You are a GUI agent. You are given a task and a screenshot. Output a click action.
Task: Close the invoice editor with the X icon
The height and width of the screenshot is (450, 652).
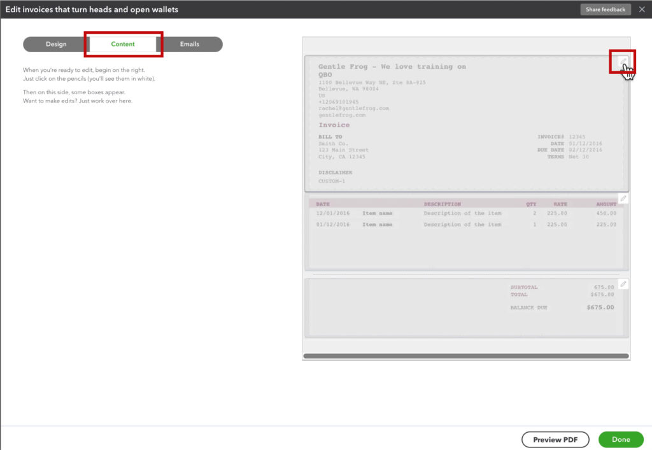click(641, 9)
